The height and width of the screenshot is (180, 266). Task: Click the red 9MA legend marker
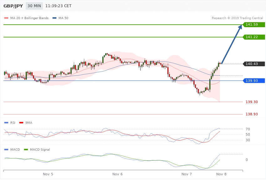coord(21,122)
